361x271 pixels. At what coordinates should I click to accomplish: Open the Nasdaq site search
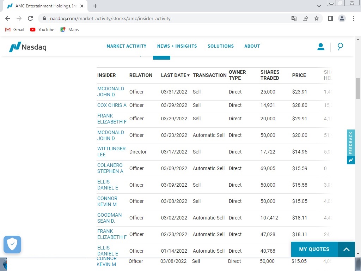[340, 47]
